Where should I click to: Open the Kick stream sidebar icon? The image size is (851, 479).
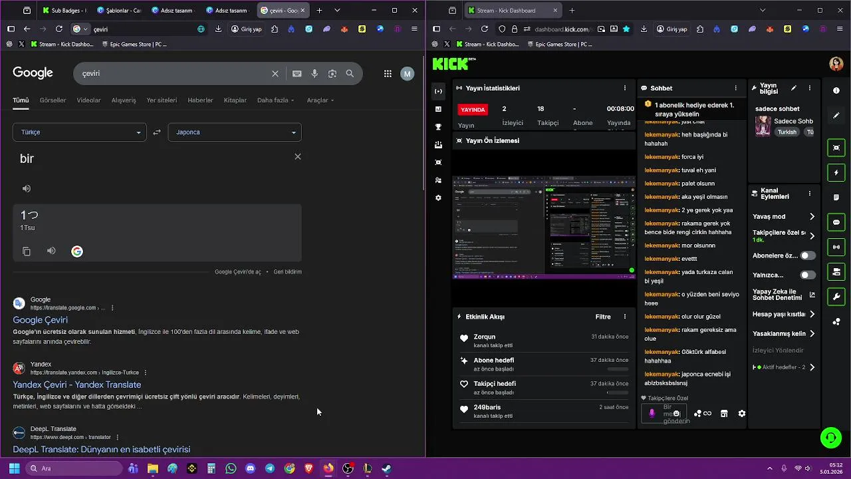click(438, 91)
